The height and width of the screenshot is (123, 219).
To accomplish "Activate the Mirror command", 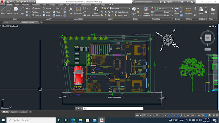I will (x=47, y=12).
